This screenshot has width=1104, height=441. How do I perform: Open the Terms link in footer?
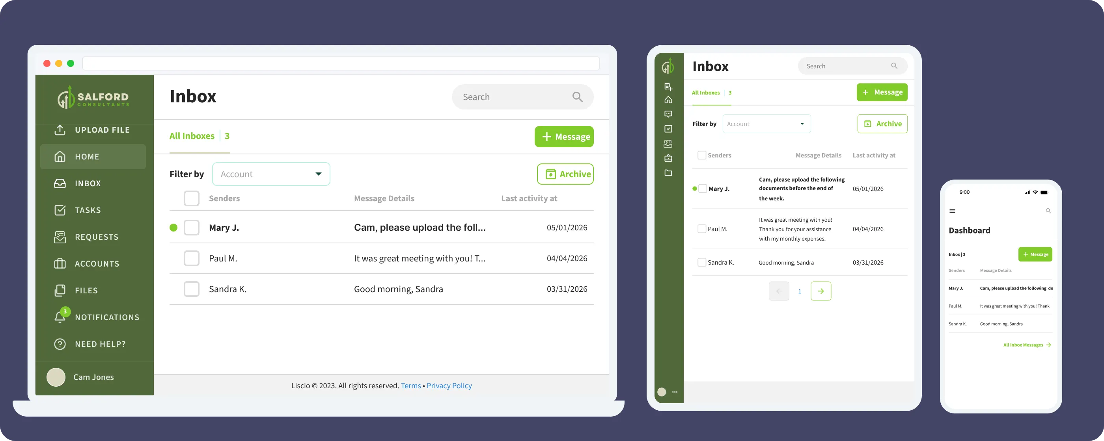coord(410,385)
